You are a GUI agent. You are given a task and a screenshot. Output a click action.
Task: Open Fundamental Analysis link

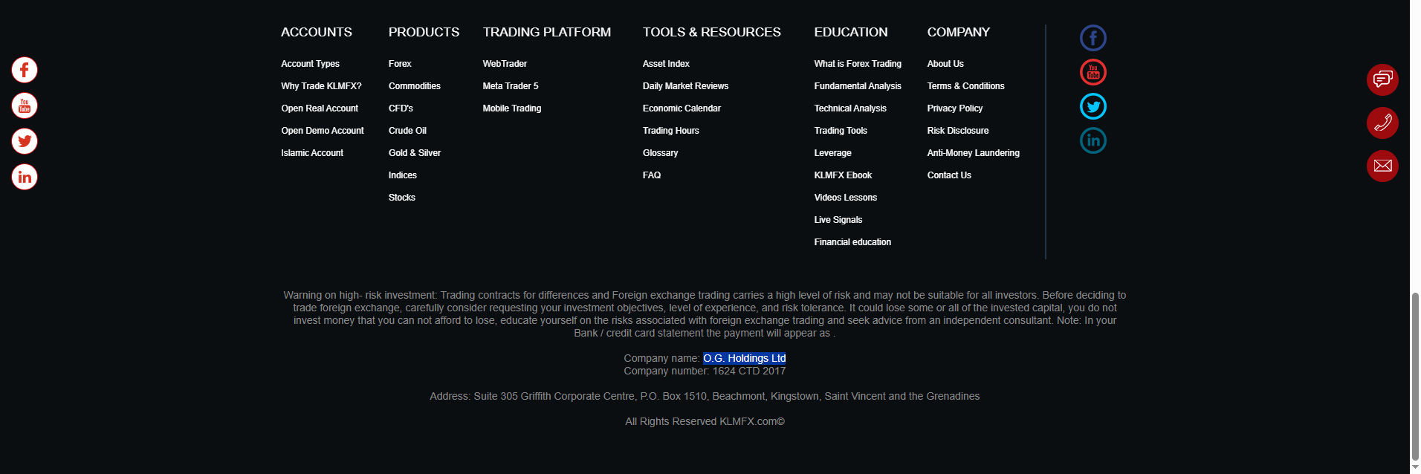click(x=858, y=86)
